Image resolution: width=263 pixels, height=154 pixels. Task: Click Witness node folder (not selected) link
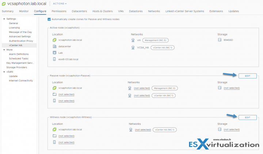coord(66,136)
